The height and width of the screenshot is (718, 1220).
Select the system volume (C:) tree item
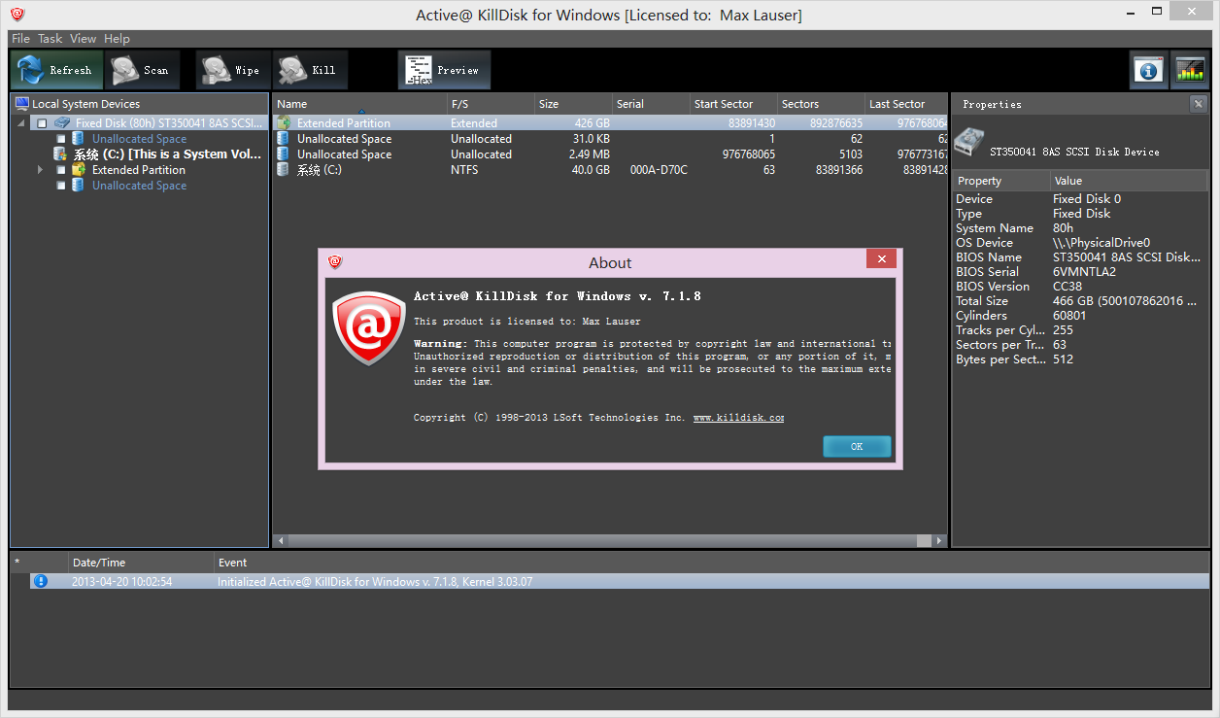(x=167, y=154)
